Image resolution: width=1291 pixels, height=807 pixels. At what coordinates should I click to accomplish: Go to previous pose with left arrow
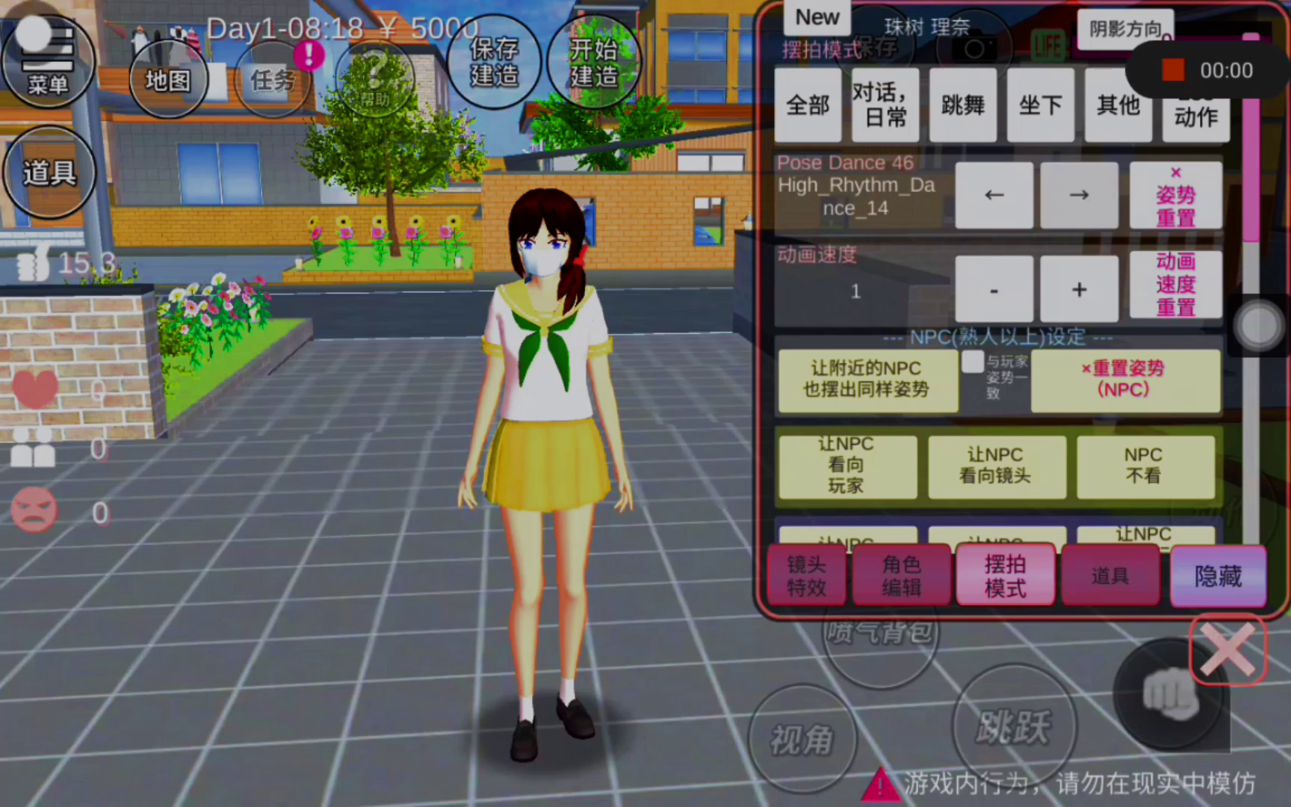coord(994,195)
